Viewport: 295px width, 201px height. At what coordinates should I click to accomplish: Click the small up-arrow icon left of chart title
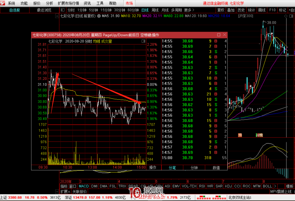click(57, 16)
